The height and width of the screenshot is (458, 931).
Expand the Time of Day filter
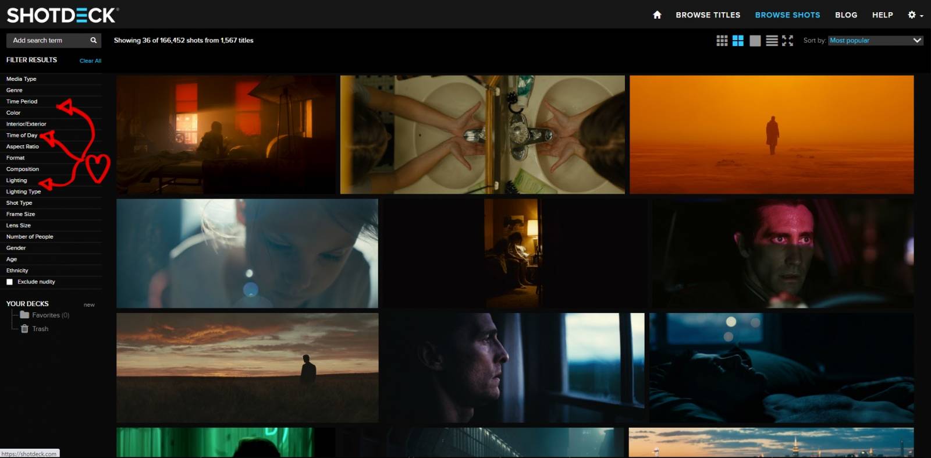point(22,135)
